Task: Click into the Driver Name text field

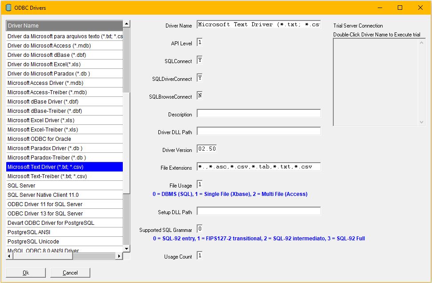Action: pyautogui.click(x=258, y=24)
